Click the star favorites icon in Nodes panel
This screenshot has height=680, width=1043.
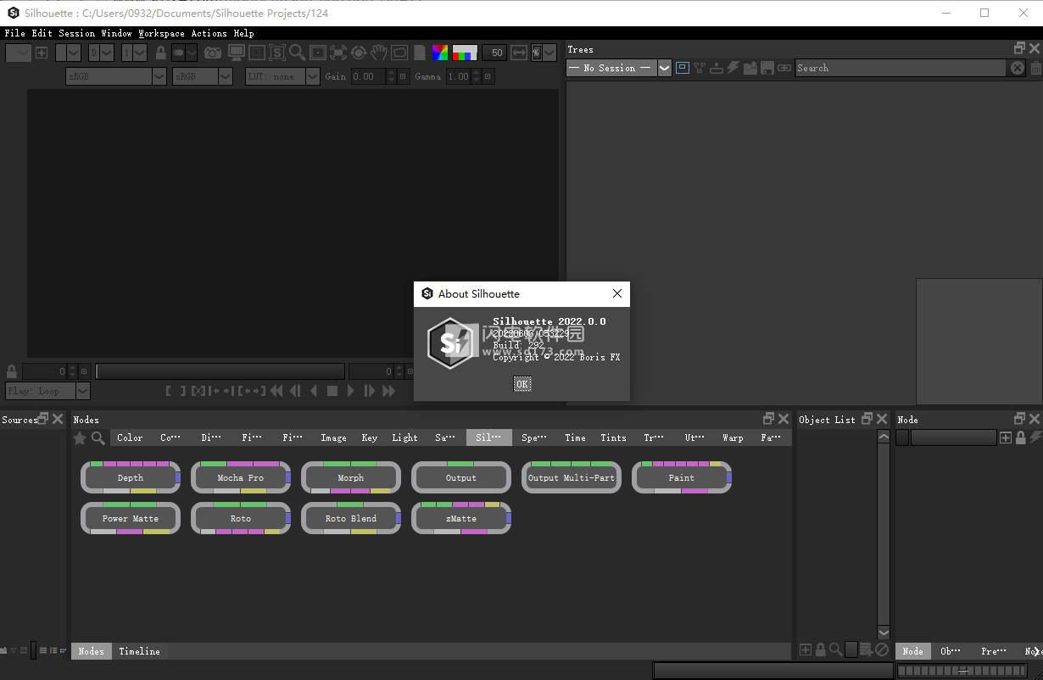tap(80, 438)
